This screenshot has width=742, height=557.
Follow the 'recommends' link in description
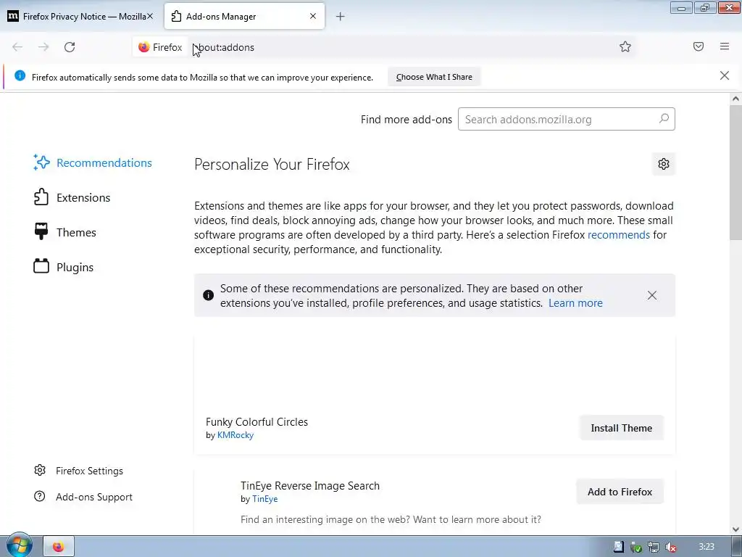[x=619, y=235]
